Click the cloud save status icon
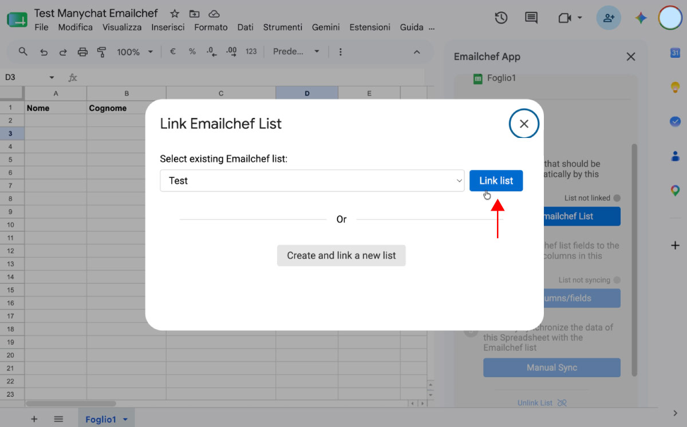687x427 pixels. click(214, 13)
